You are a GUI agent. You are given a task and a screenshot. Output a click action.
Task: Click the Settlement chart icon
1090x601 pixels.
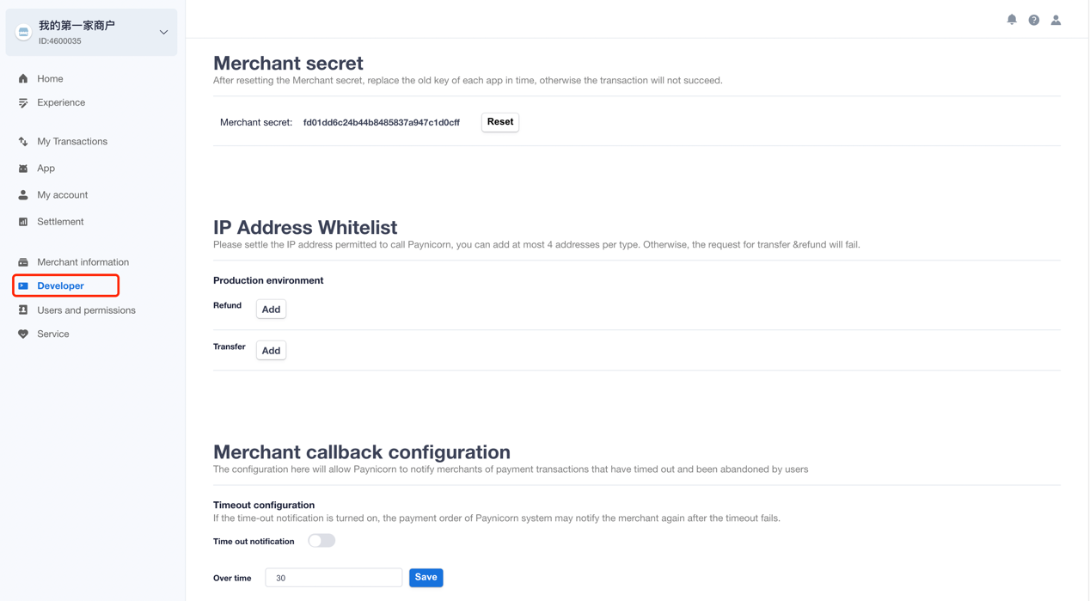click(23, 222)
